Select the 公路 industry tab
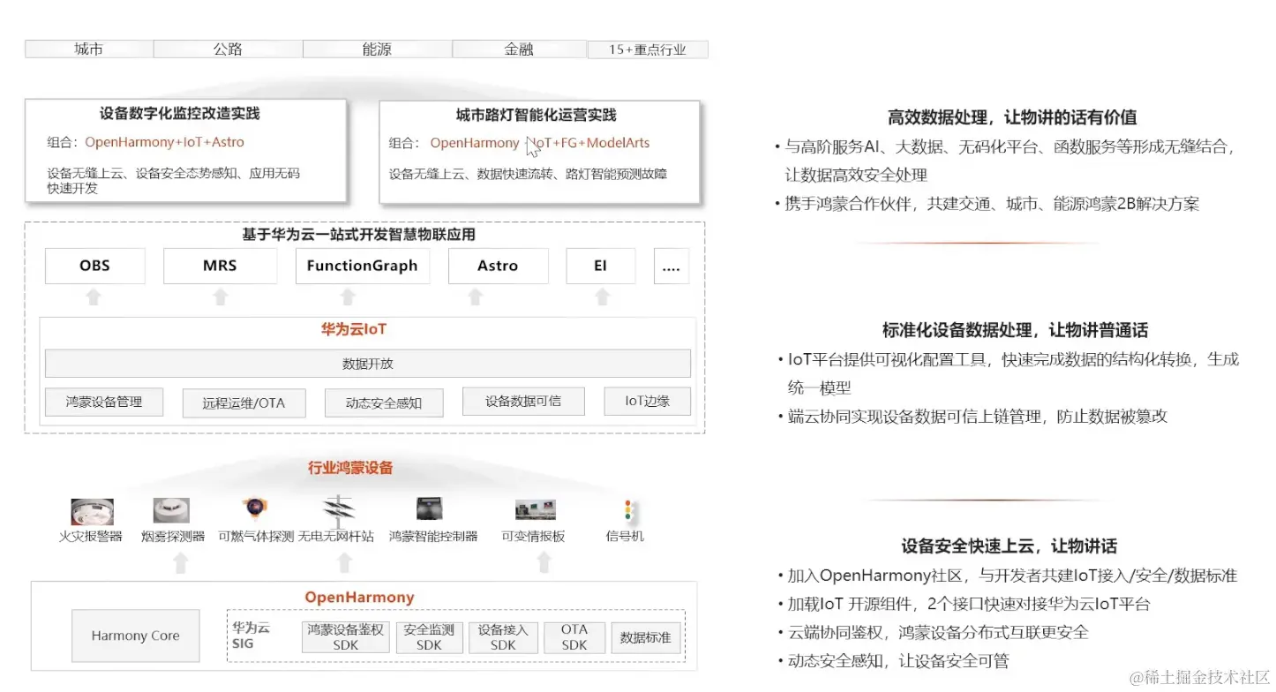1276x692 pixels. [228, 49]
